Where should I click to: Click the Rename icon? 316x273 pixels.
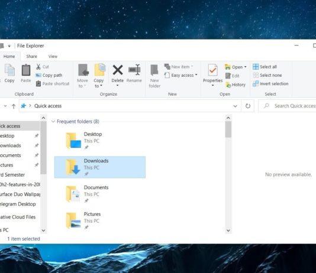(134, 70)
